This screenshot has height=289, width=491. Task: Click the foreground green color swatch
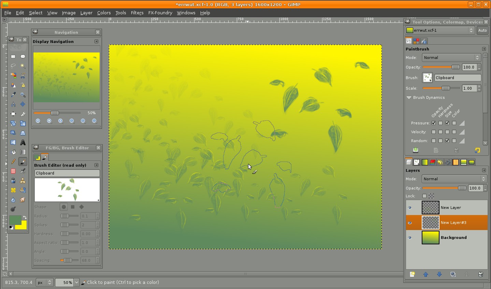(14, 220)
